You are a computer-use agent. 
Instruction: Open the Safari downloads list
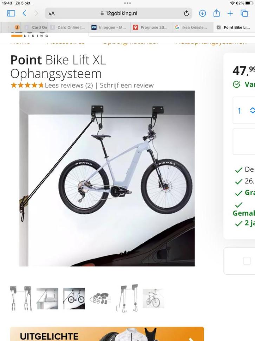point(202,13)
